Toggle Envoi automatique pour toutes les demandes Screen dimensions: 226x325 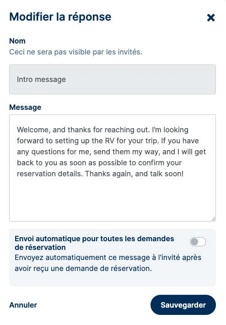(x=198, y=242)
